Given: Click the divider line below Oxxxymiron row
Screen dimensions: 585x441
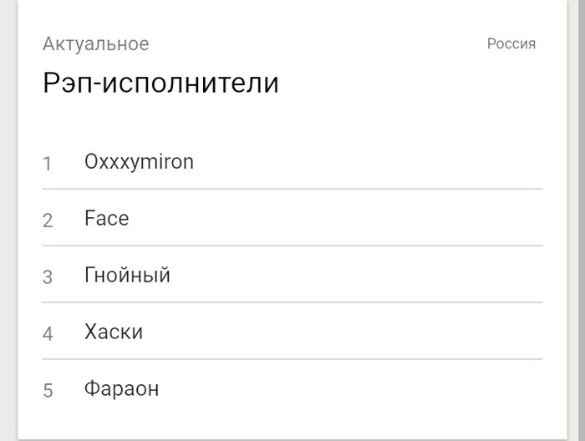Looking at the screenshot, I should pyautogui.click(x=292, y=189).
